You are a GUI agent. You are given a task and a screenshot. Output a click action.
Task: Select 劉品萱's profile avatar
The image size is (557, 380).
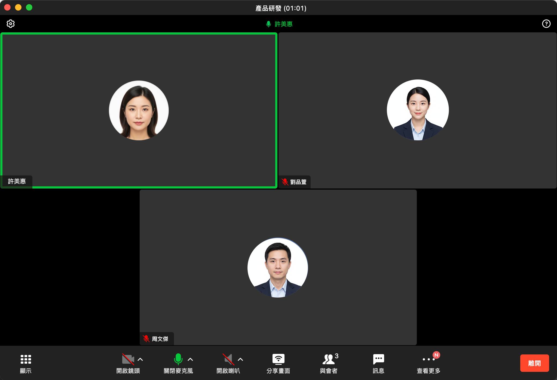418,110
